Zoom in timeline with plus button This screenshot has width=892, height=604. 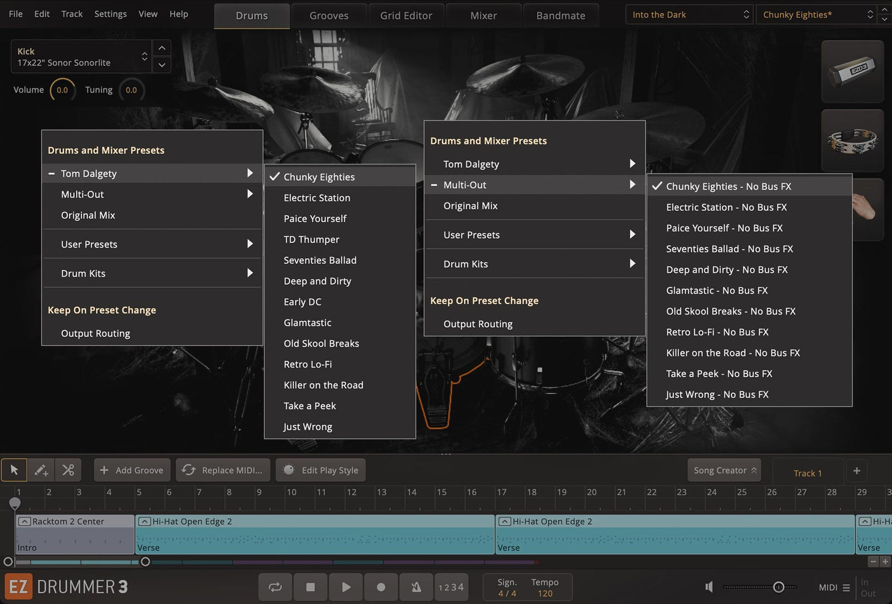(885, 562)
